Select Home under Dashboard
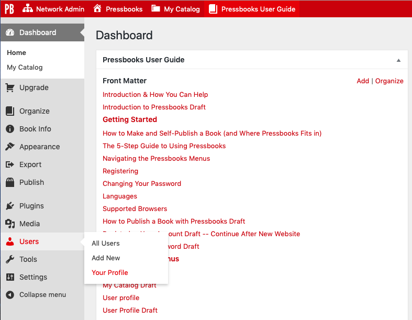This screenshot has width=412, height=320. (x=16, y=52)
